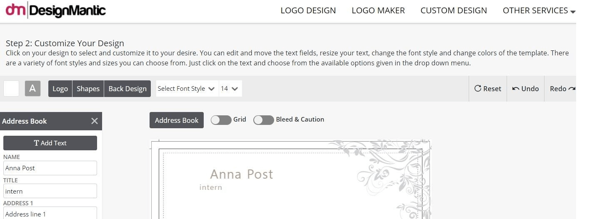Switch to Back Design
Image resolution: width=592 pixels, height=219 pixels.
click(x=127, y=89)
